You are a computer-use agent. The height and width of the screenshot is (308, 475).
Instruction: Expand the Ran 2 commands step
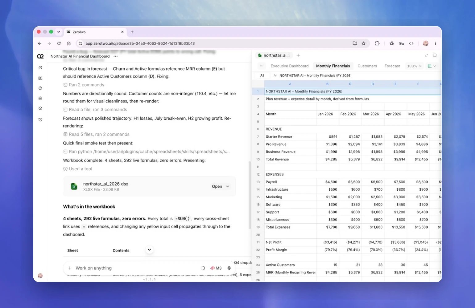(84, 85)
